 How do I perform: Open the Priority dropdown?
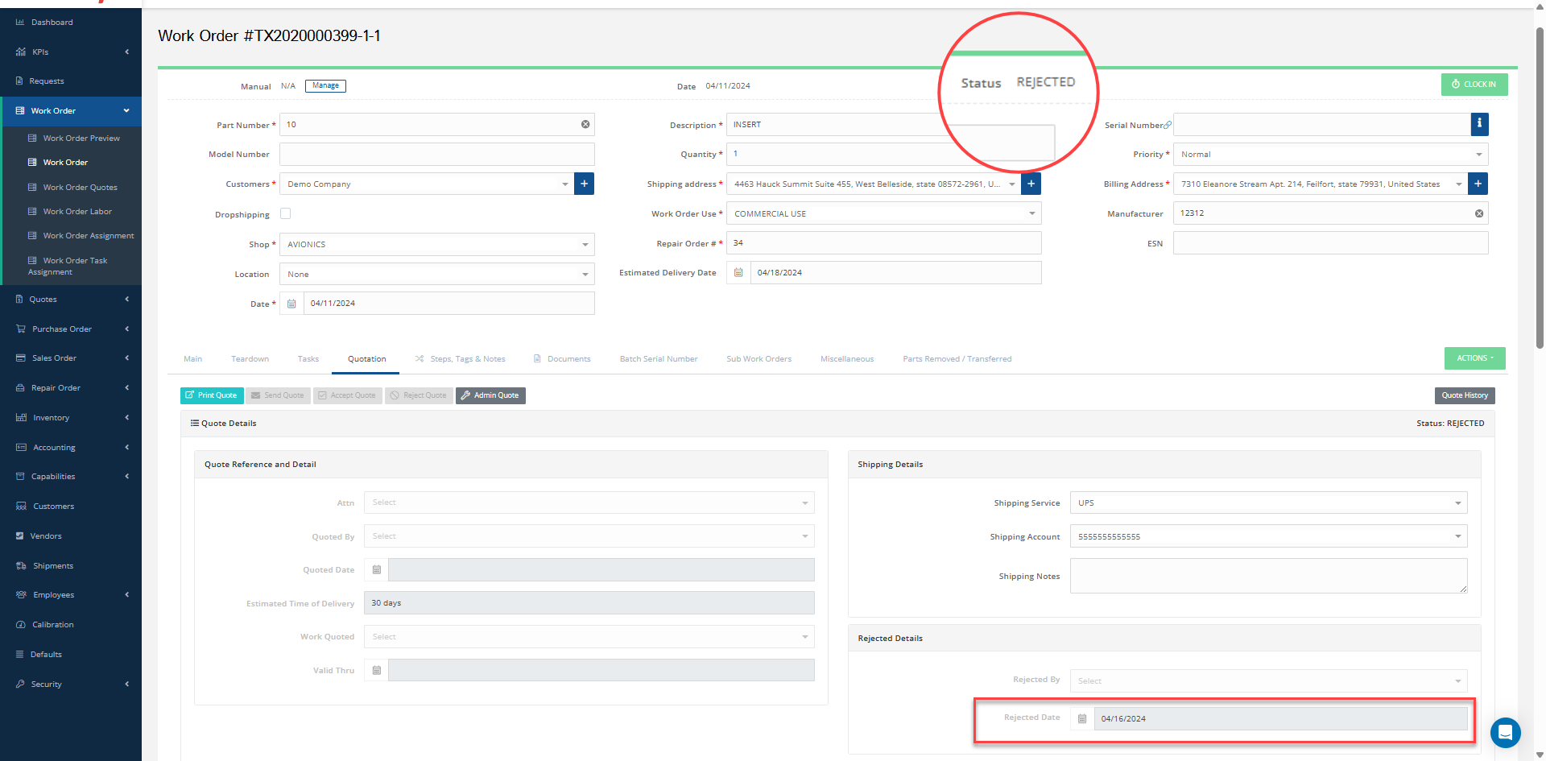click(1329, 154)
